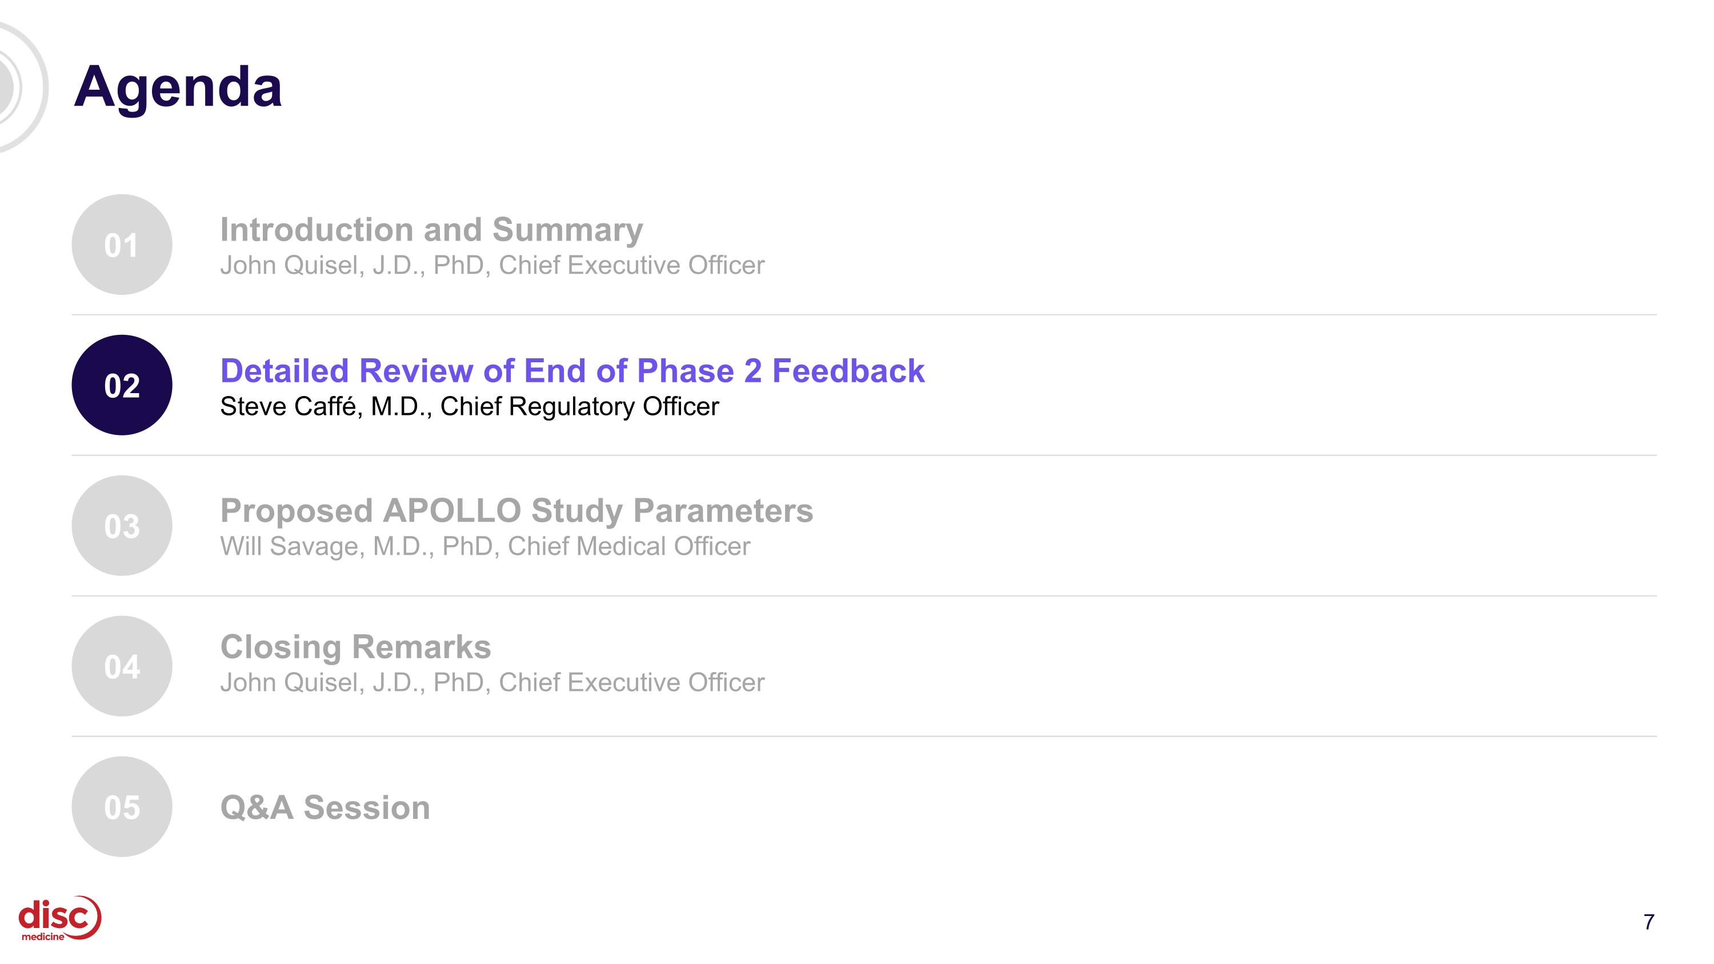Click the Closing Remarks heading

pos(355,647)
